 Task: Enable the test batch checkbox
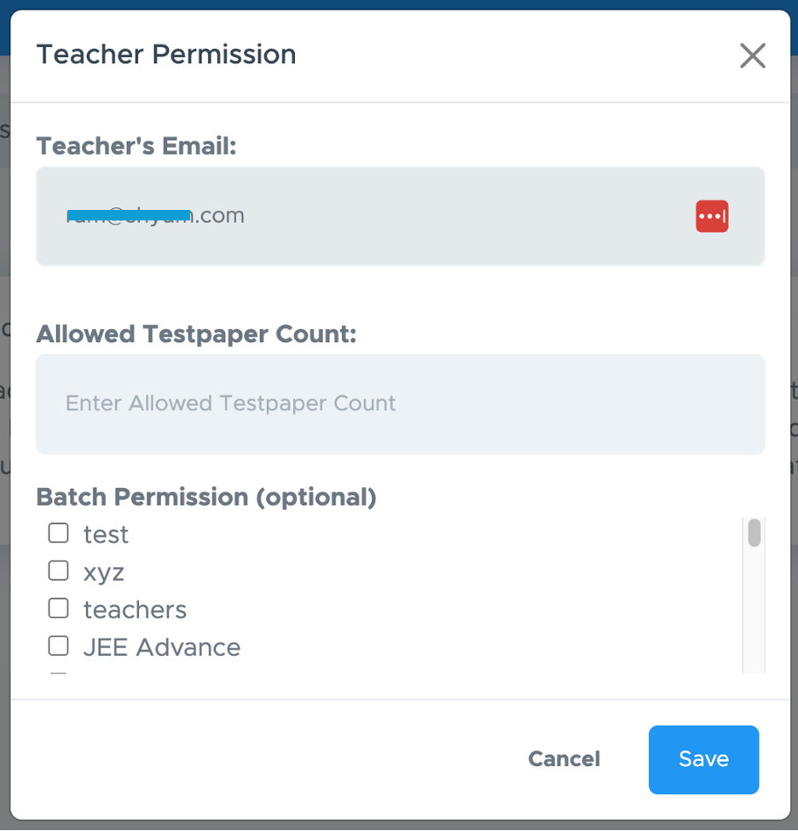click(58, 532)
